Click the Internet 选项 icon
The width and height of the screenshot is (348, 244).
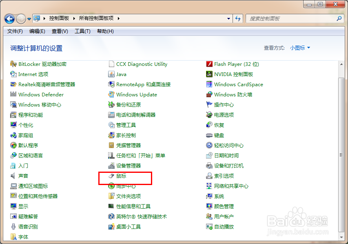click(13, 74)
